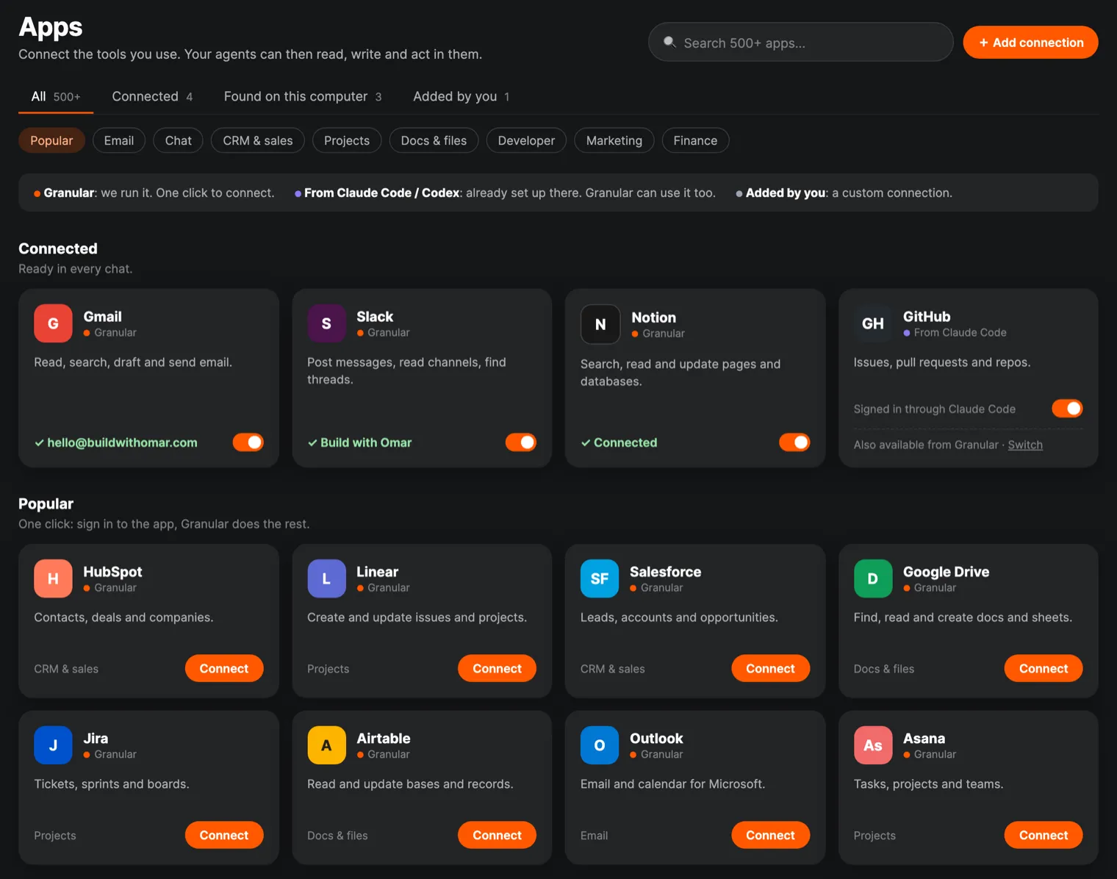Click the Salesforce app icon

[x=600, y=578]
